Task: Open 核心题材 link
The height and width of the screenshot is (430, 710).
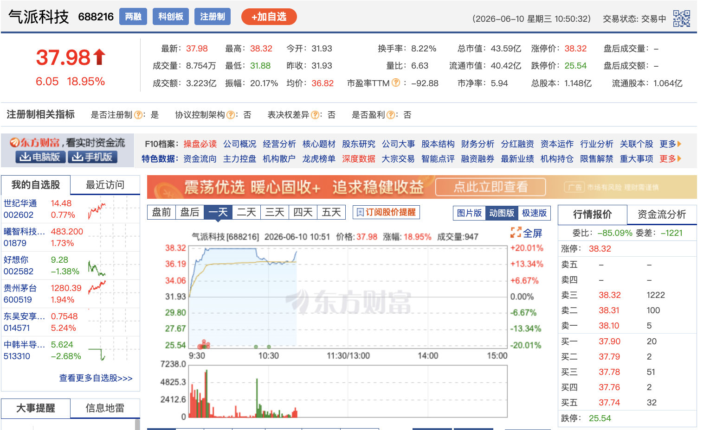Action: click(x=319, y=144)
